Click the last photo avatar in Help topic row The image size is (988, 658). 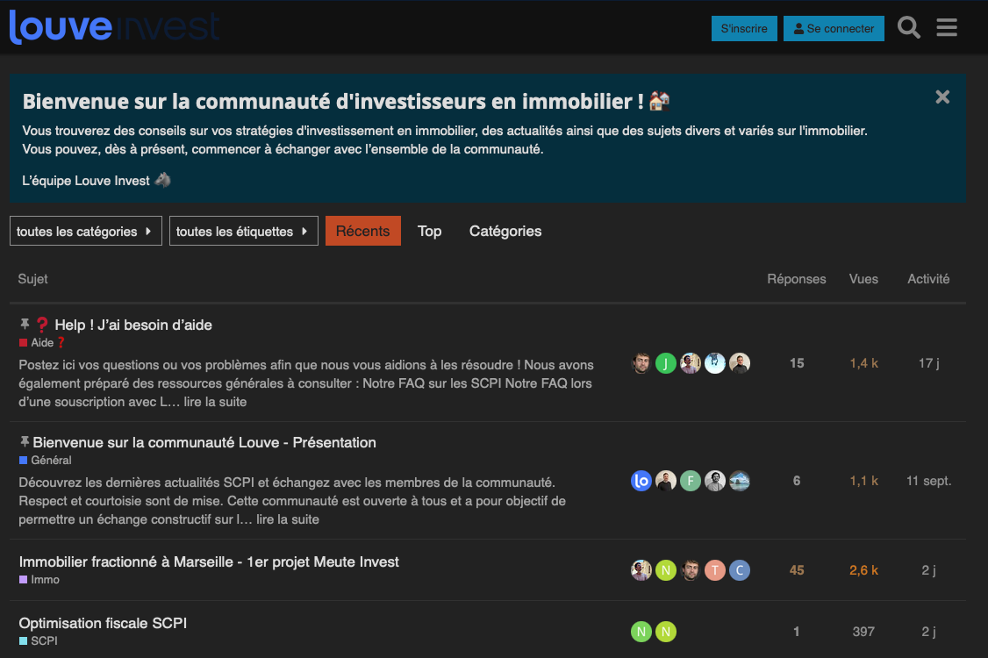(739, 363)
